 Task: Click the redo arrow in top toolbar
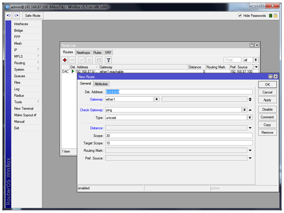click(17, 15)
